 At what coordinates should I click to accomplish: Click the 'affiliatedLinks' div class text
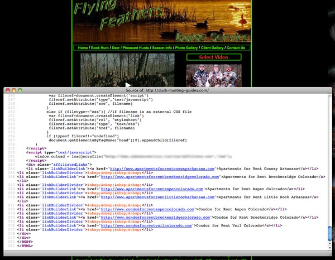[70, 165]
